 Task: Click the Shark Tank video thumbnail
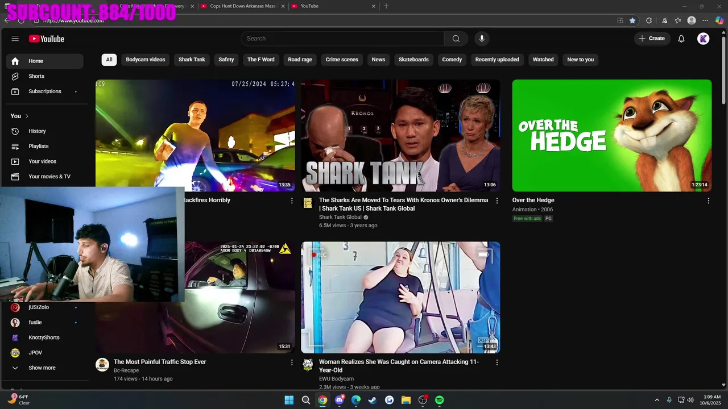click(400, 135)
